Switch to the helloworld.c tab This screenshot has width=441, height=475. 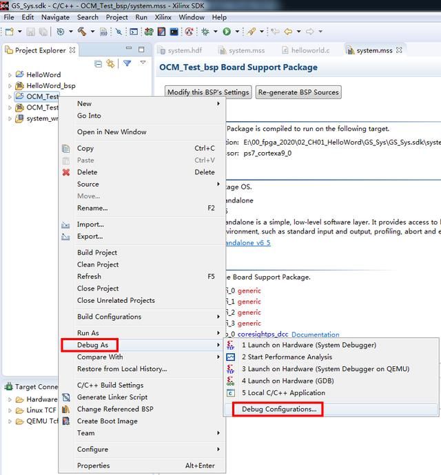306,50
